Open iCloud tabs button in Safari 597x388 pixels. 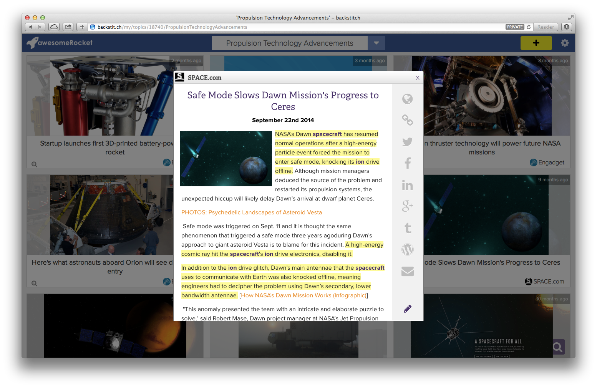(54, 27)
